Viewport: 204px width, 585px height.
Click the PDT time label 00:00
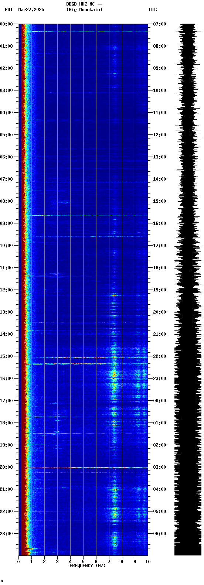(6, 24)
